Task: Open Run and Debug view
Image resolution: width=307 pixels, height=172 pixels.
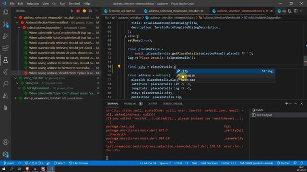Action: (x=5, y=36)
